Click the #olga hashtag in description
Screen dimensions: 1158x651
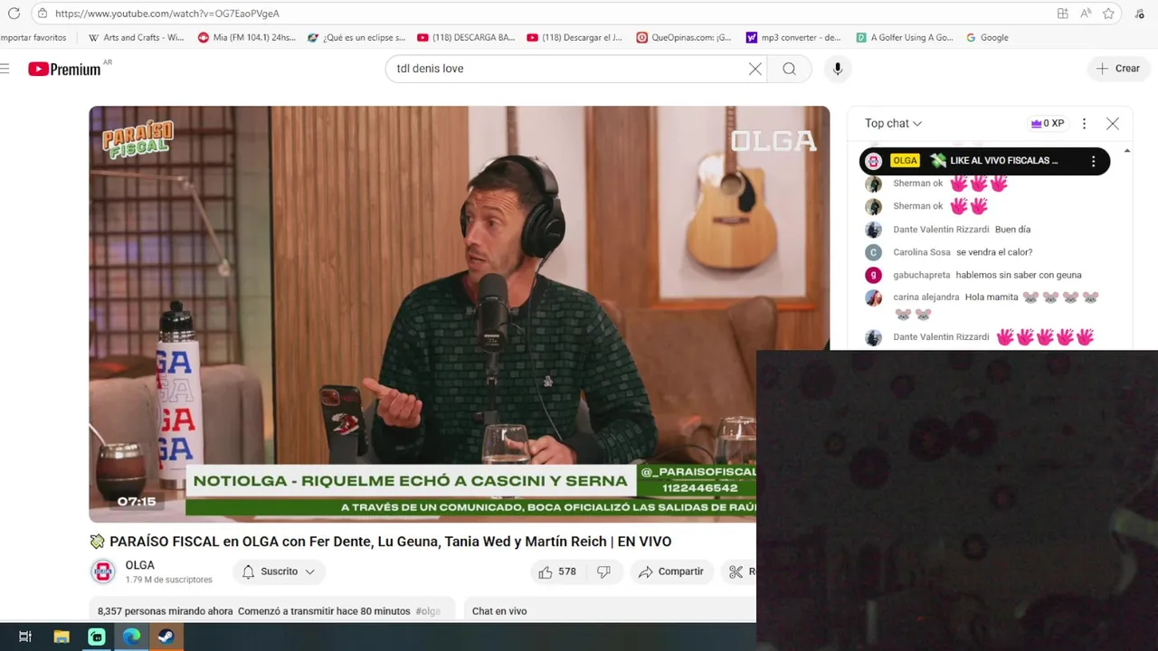pos(428,611)
